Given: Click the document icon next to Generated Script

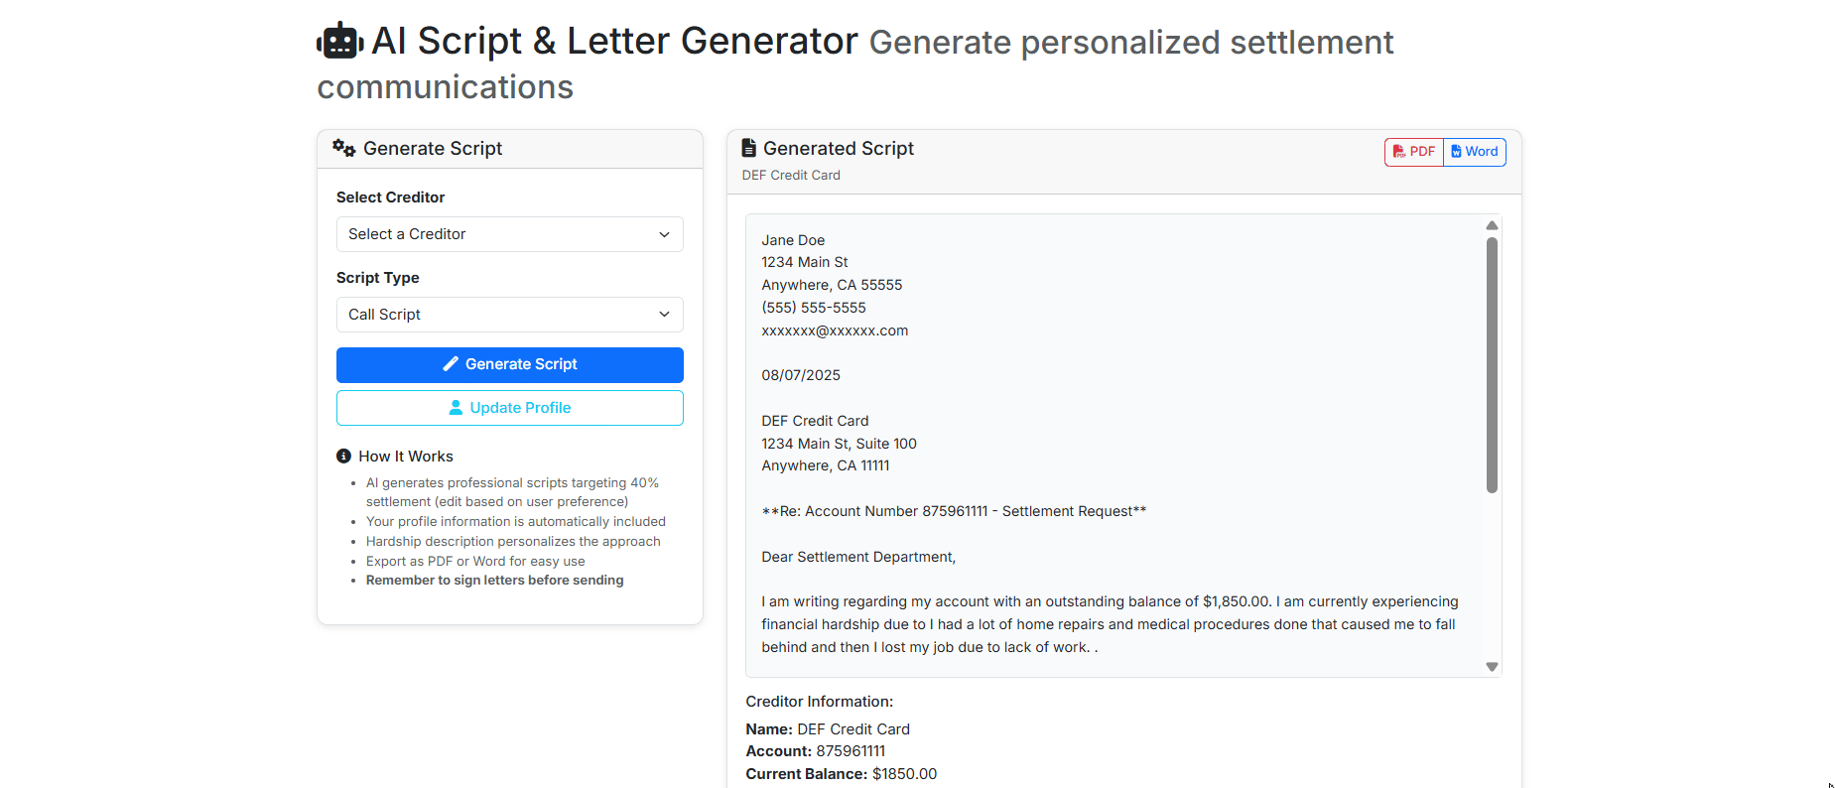Looking at the screenshot, I should [x=749, y=147].
